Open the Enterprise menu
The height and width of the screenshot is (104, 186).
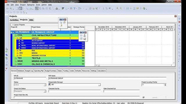[x=31, y=5]
